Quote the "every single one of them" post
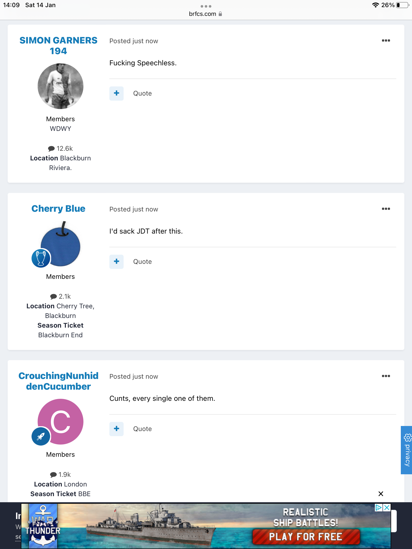The width and height of the screenshot is (412, 549). click(x=142, y=429)
